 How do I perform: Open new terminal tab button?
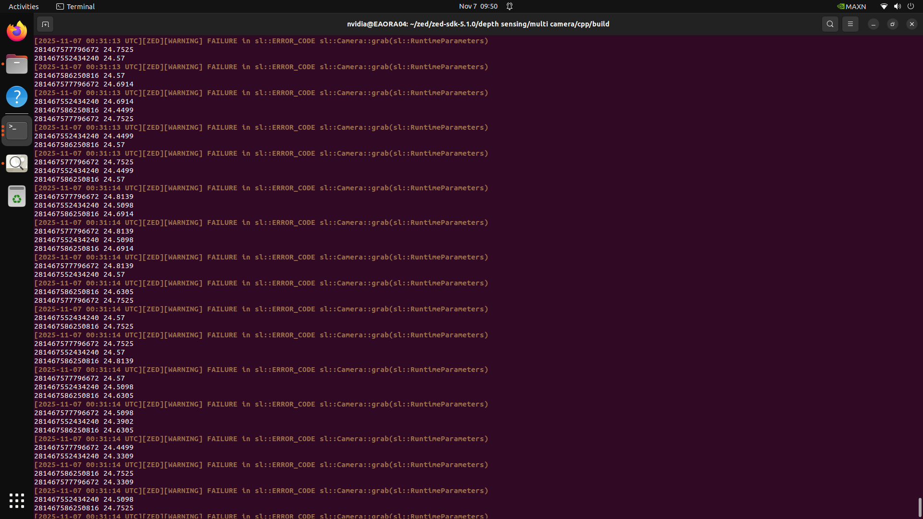click(x=45, y=24)
